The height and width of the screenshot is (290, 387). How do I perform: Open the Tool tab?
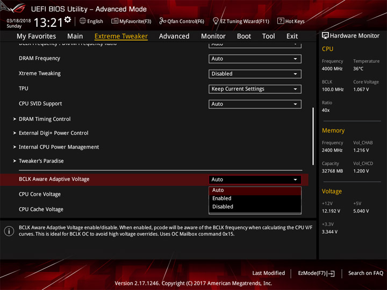click(x=269, y=37)
